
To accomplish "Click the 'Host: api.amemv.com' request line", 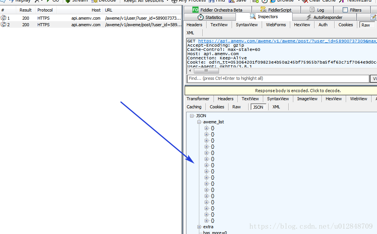I will 213,54.
